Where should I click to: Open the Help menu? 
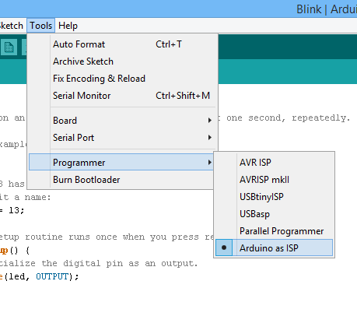click(68, 26)
